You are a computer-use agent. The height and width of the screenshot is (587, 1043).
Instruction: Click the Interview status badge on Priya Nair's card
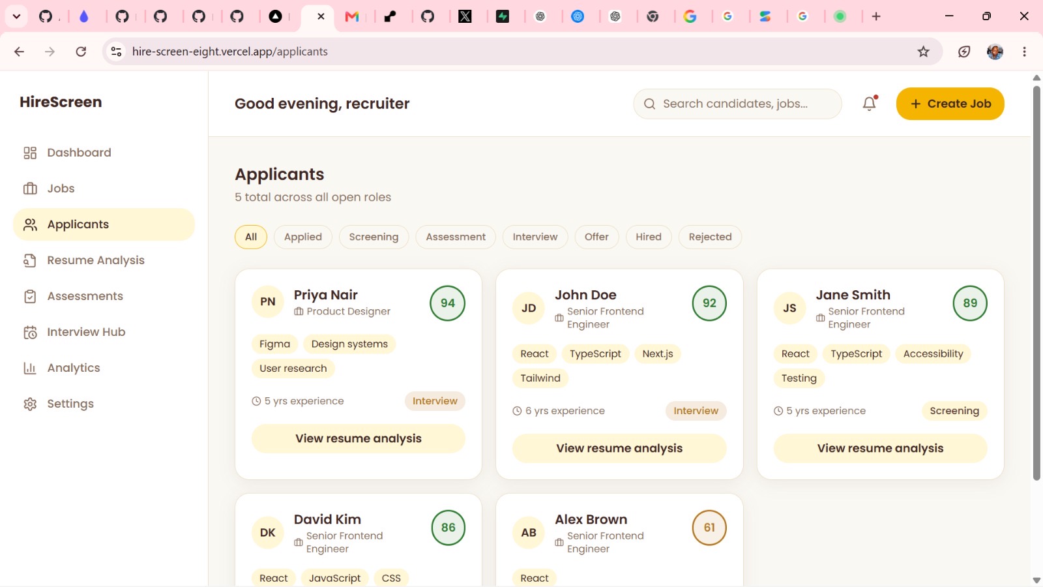tap(435, 401)
